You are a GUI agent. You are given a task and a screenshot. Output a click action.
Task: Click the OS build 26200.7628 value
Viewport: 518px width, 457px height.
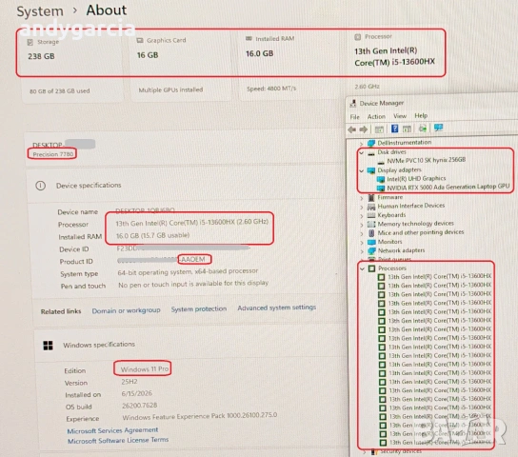coord(139,406)
